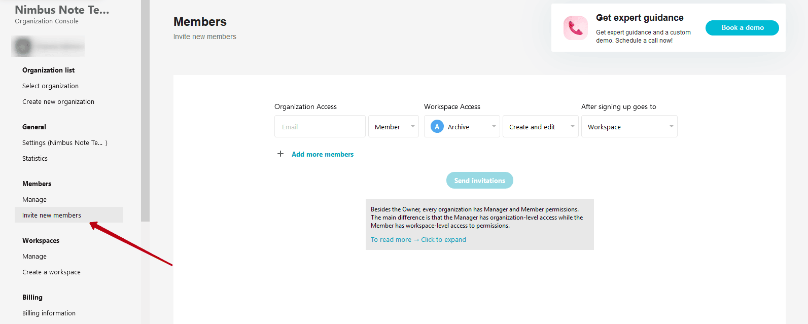Open Billing information in sidebar

pyautogui.click(x=49, y=313)
